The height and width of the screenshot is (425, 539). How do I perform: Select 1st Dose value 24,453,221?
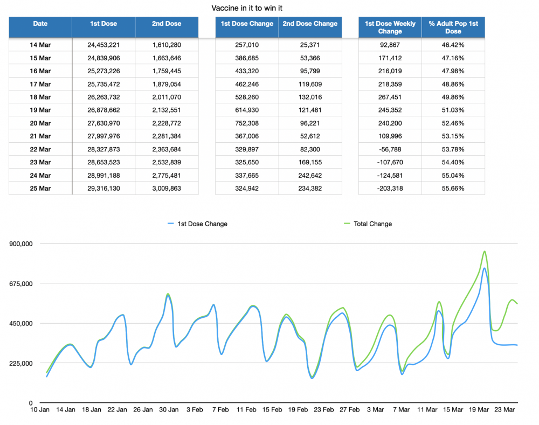103,45
